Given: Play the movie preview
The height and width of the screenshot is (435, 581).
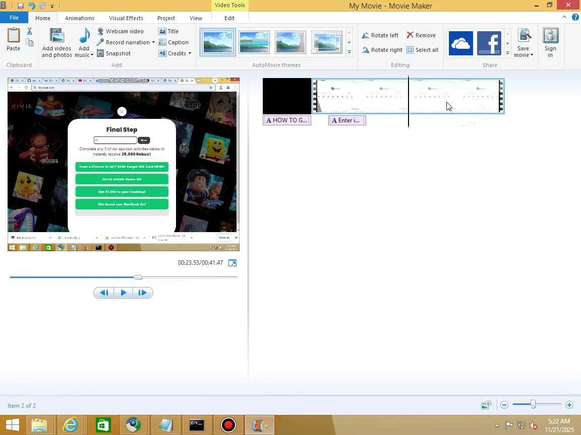Looking at the screenshot, I should click(x=124, y=293).
